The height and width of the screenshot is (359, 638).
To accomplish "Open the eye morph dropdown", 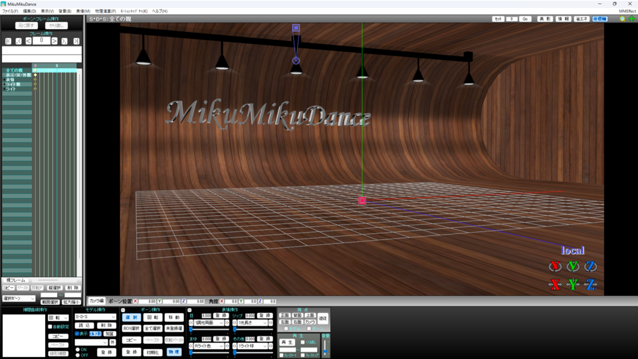I will (209, 323).
